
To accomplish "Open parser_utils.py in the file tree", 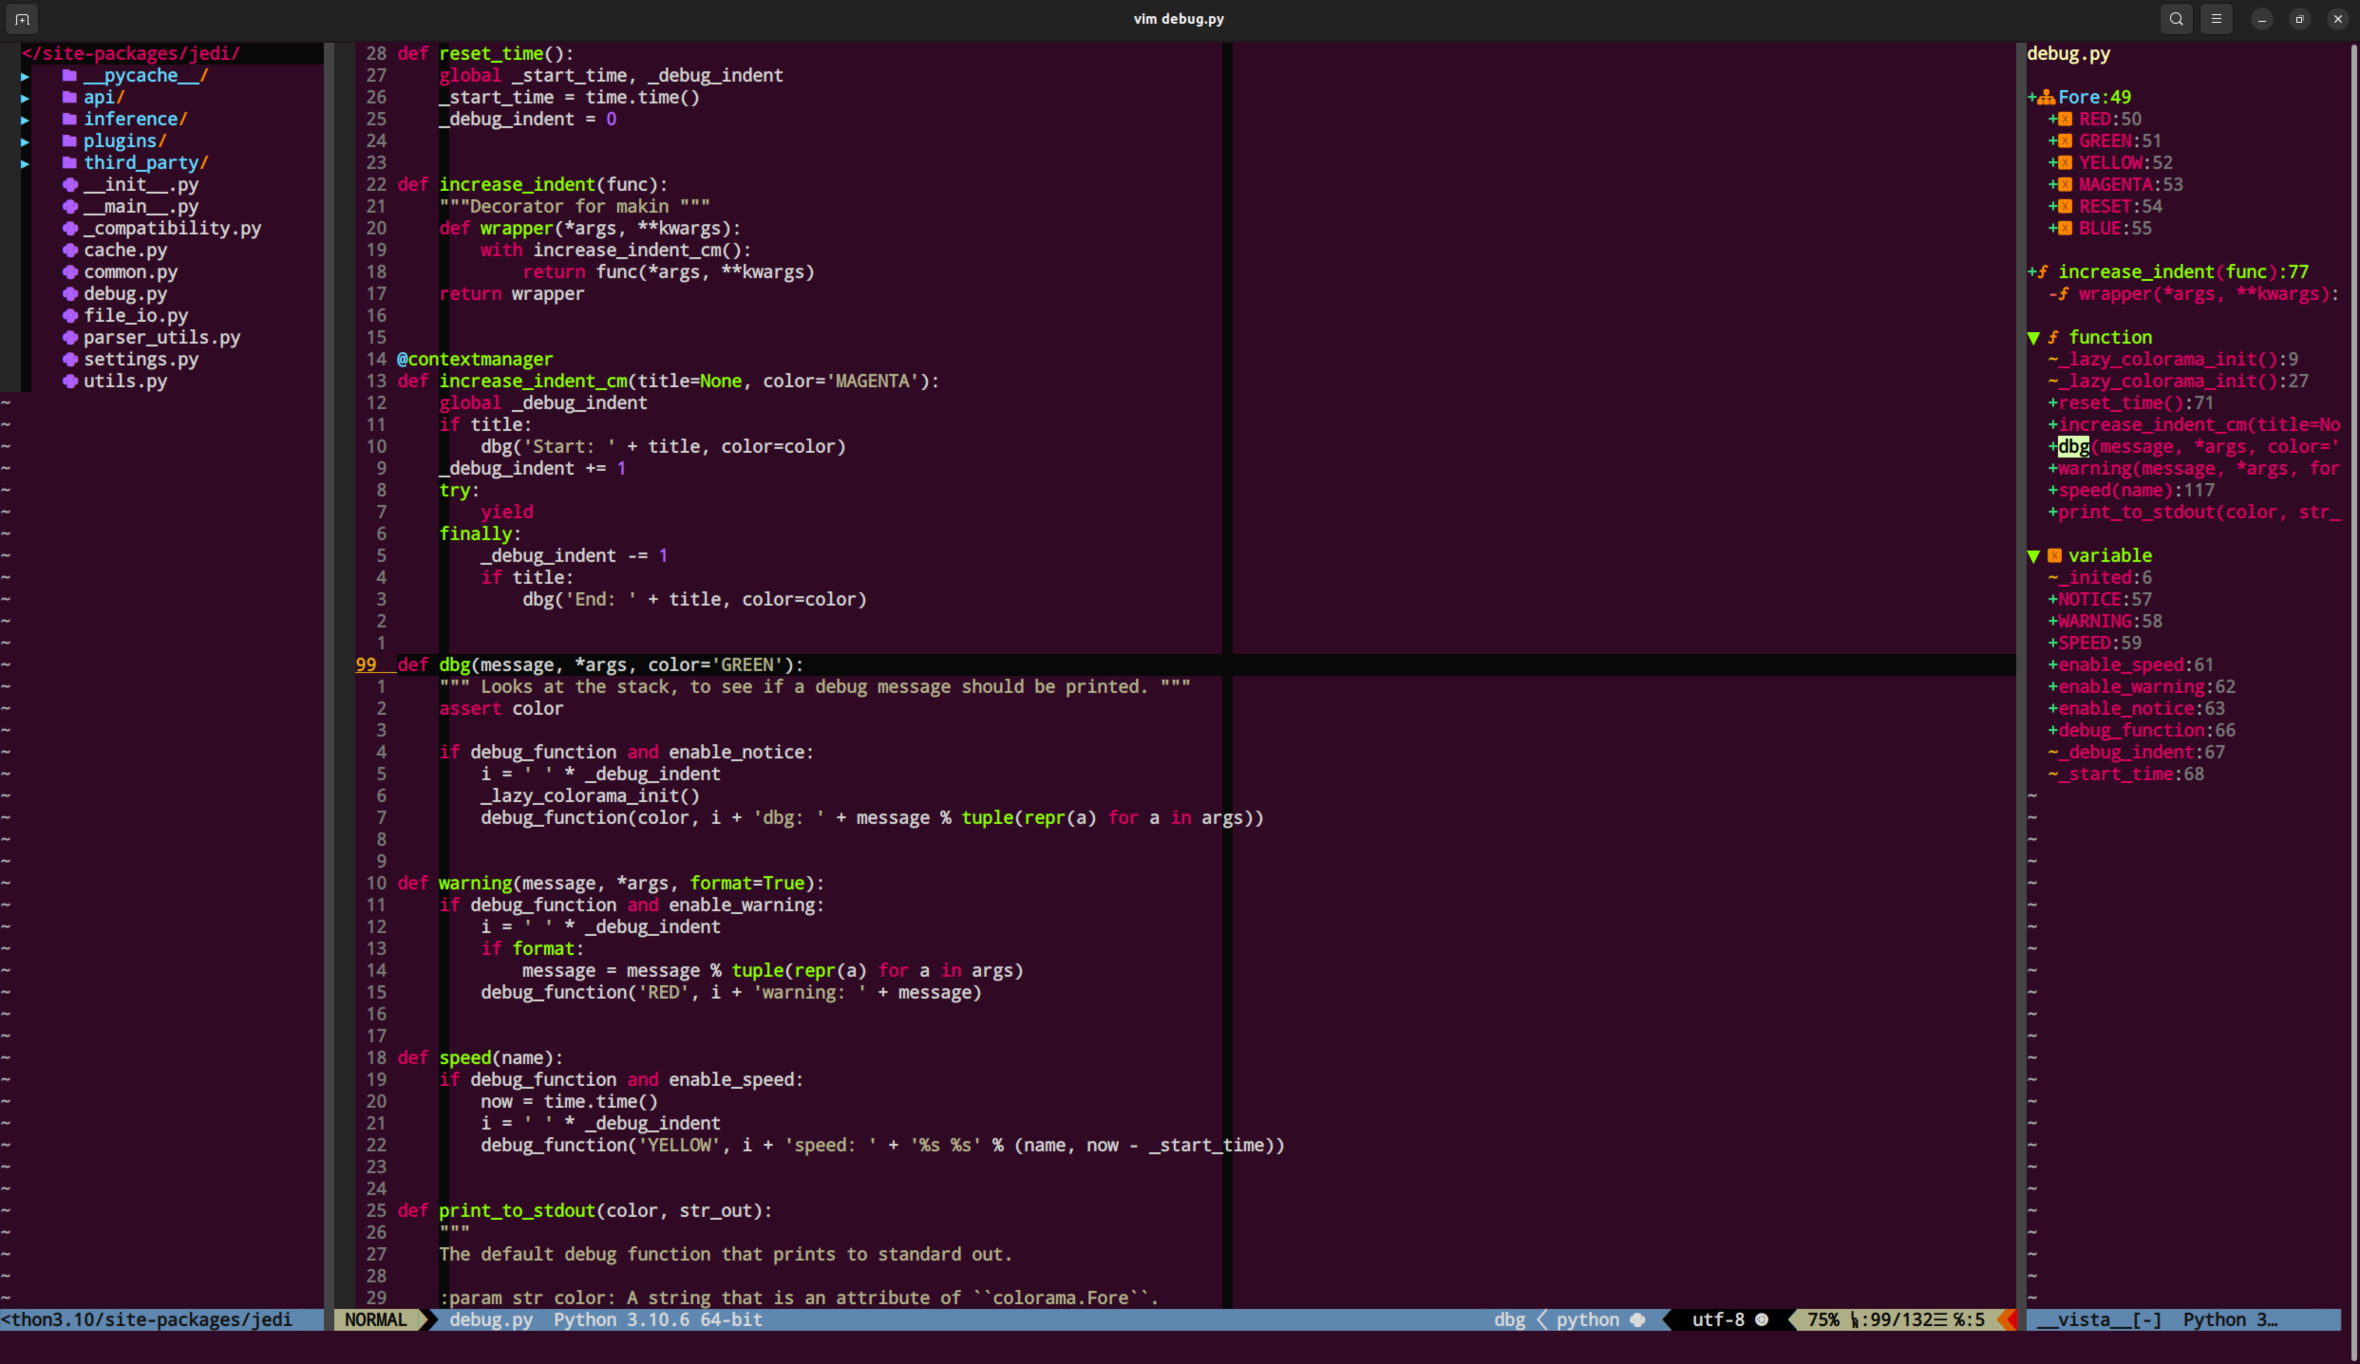I will point(161,338).
